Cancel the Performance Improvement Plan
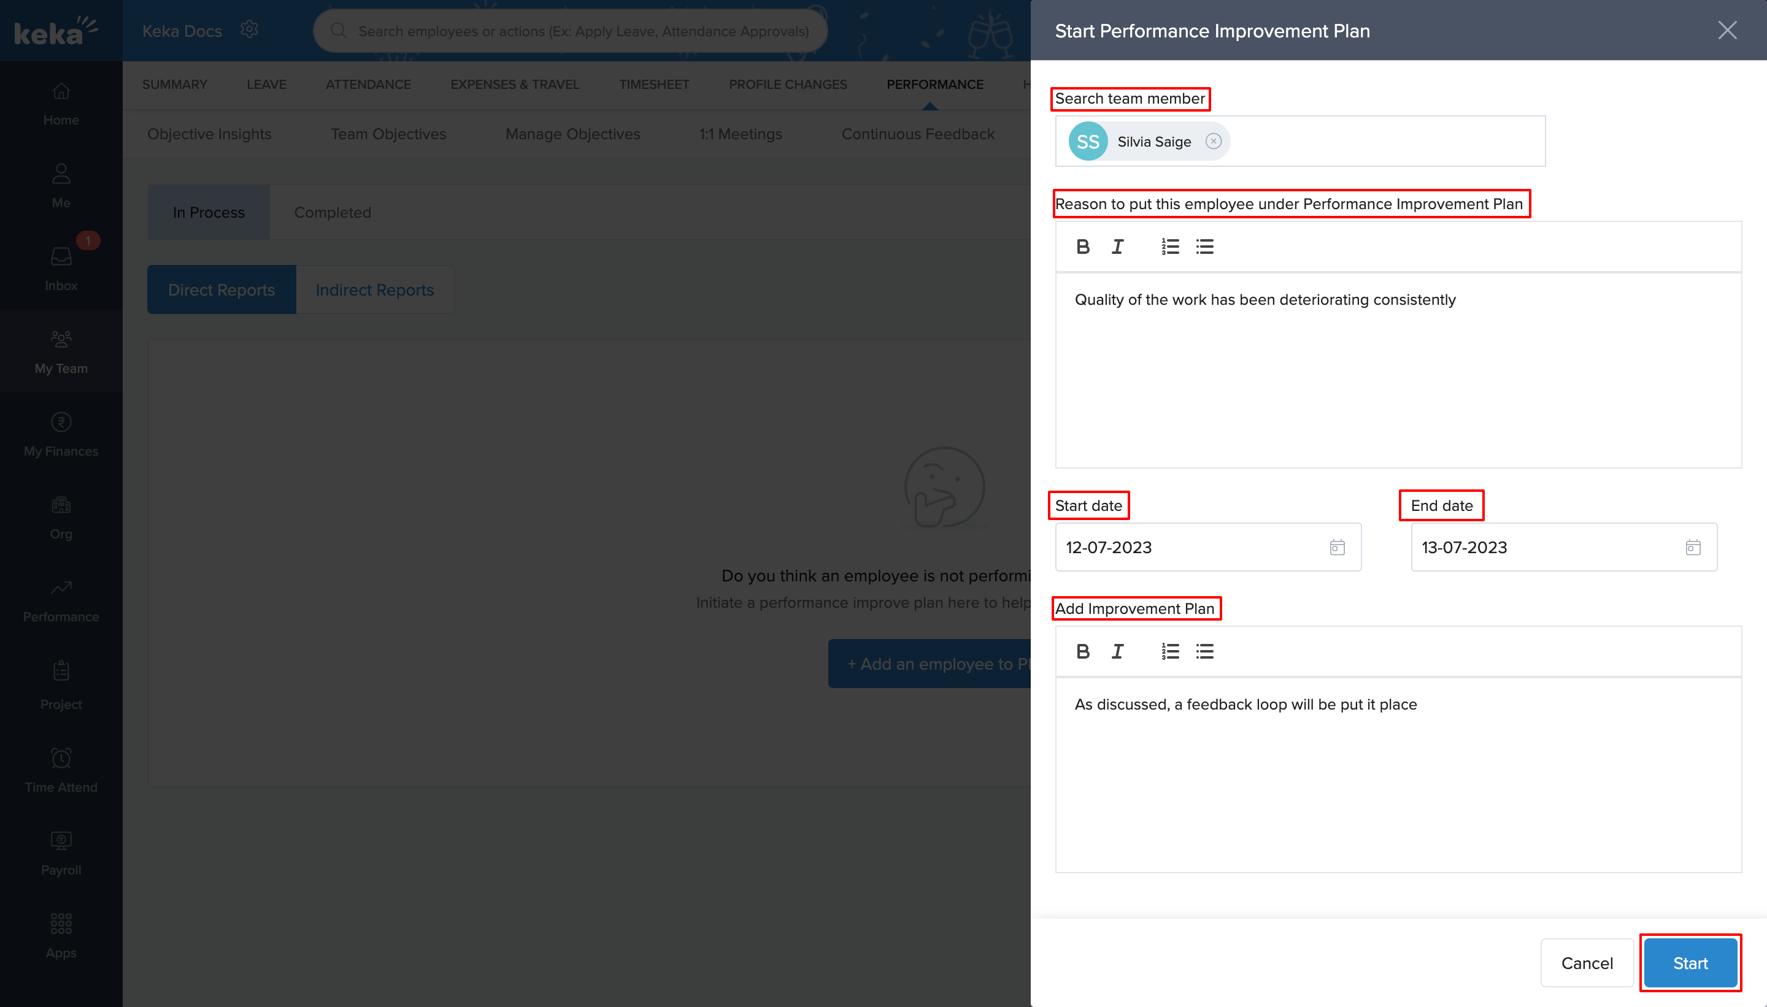 click(x=1586, y=963)
